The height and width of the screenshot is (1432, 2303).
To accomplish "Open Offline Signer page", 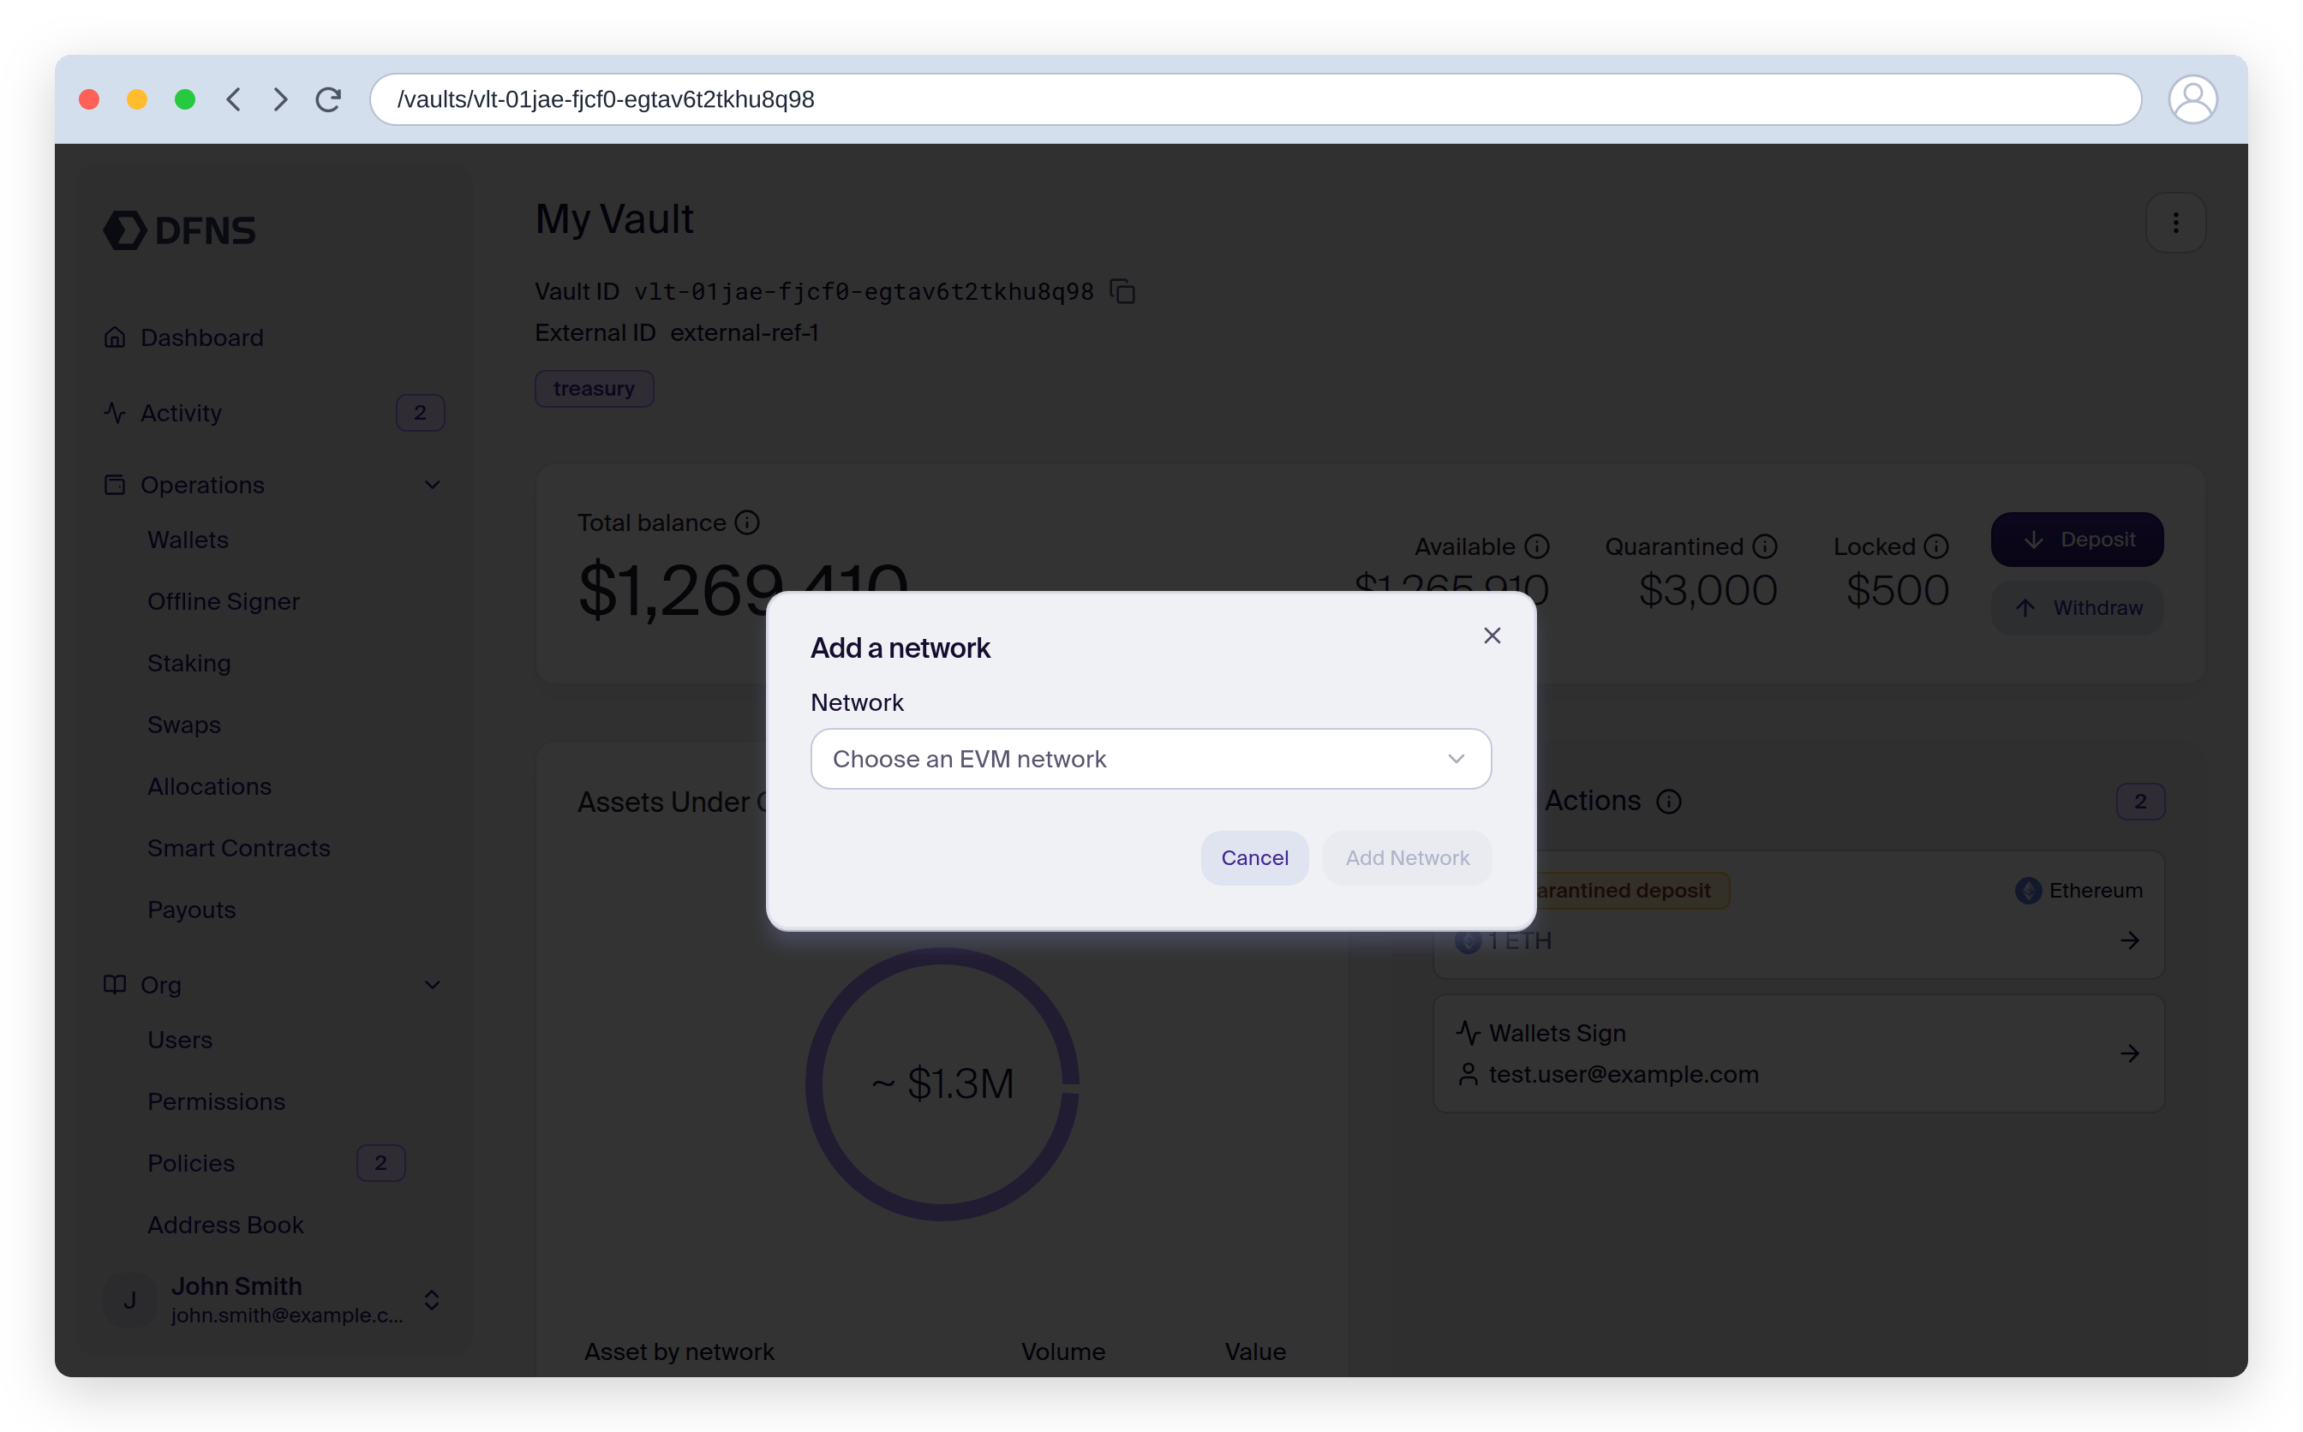I will 223,601.
